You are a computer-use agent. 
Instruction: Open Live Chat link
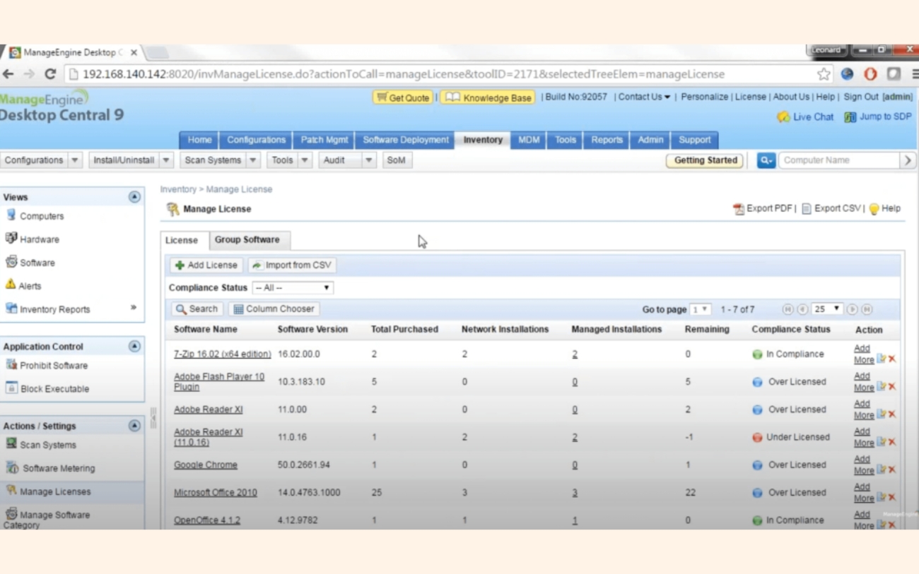click(805, 117)
